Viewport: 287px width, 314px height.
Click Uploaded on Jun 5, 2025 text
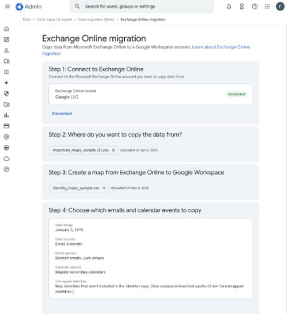[139, 150]
